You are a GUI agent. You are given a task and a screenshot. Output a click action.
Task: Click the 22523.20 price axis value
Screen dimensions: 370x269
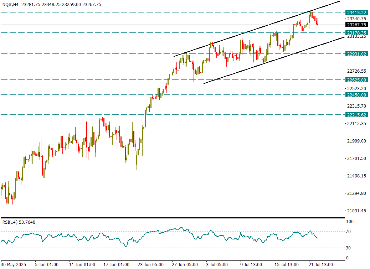point(356,89)
